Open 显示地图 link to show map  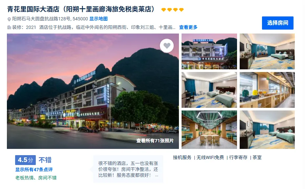[x=98, y=19]
